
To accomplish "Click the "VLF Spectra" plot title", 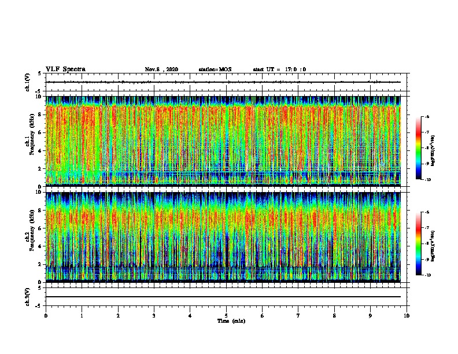I will (65, 69).
